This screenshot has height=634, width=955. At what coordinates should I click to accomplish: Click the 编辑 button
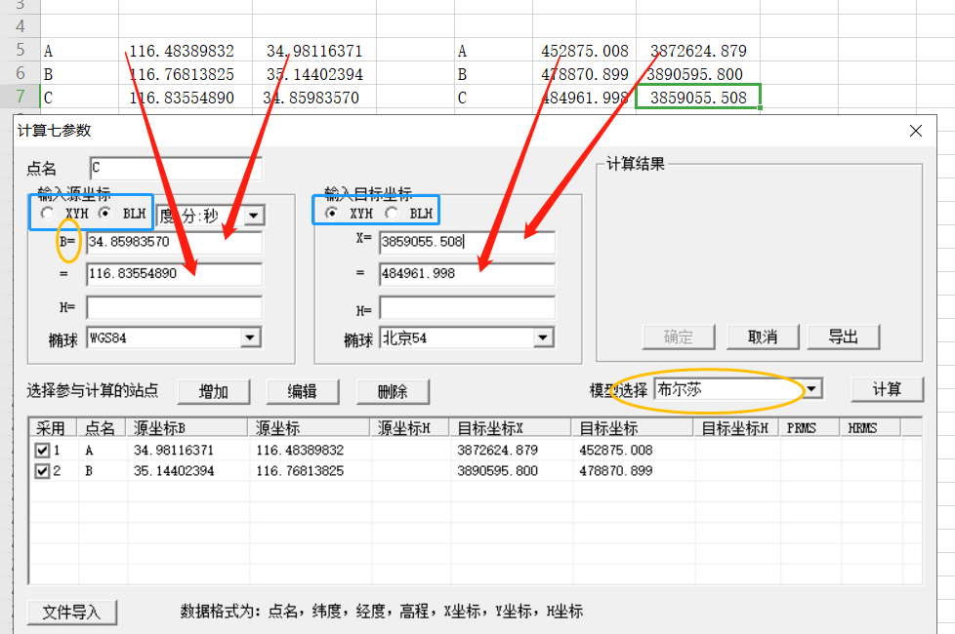[x=303, y=391]
